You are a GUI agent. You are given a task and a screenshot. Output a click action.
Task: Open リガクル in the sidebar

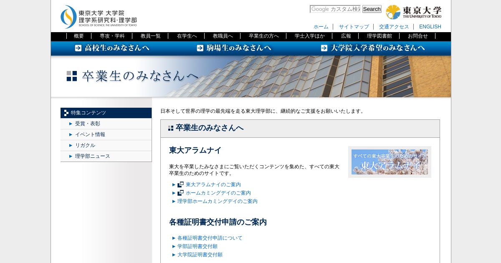[x=106, y=145]
